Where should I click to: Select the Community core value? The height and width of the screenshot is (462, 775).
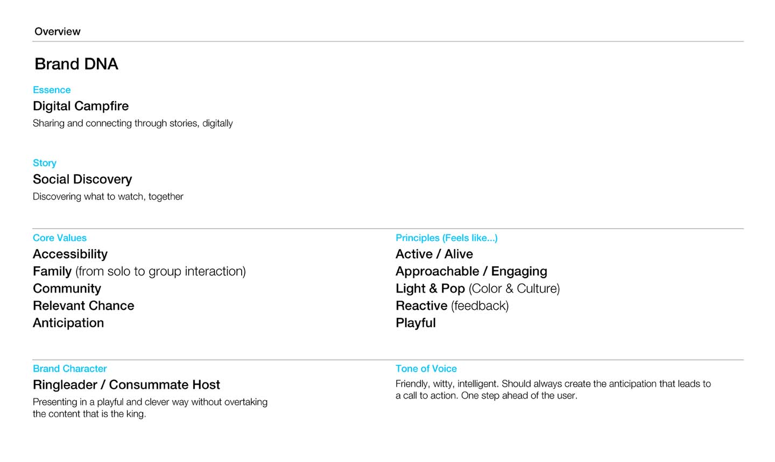67,288
